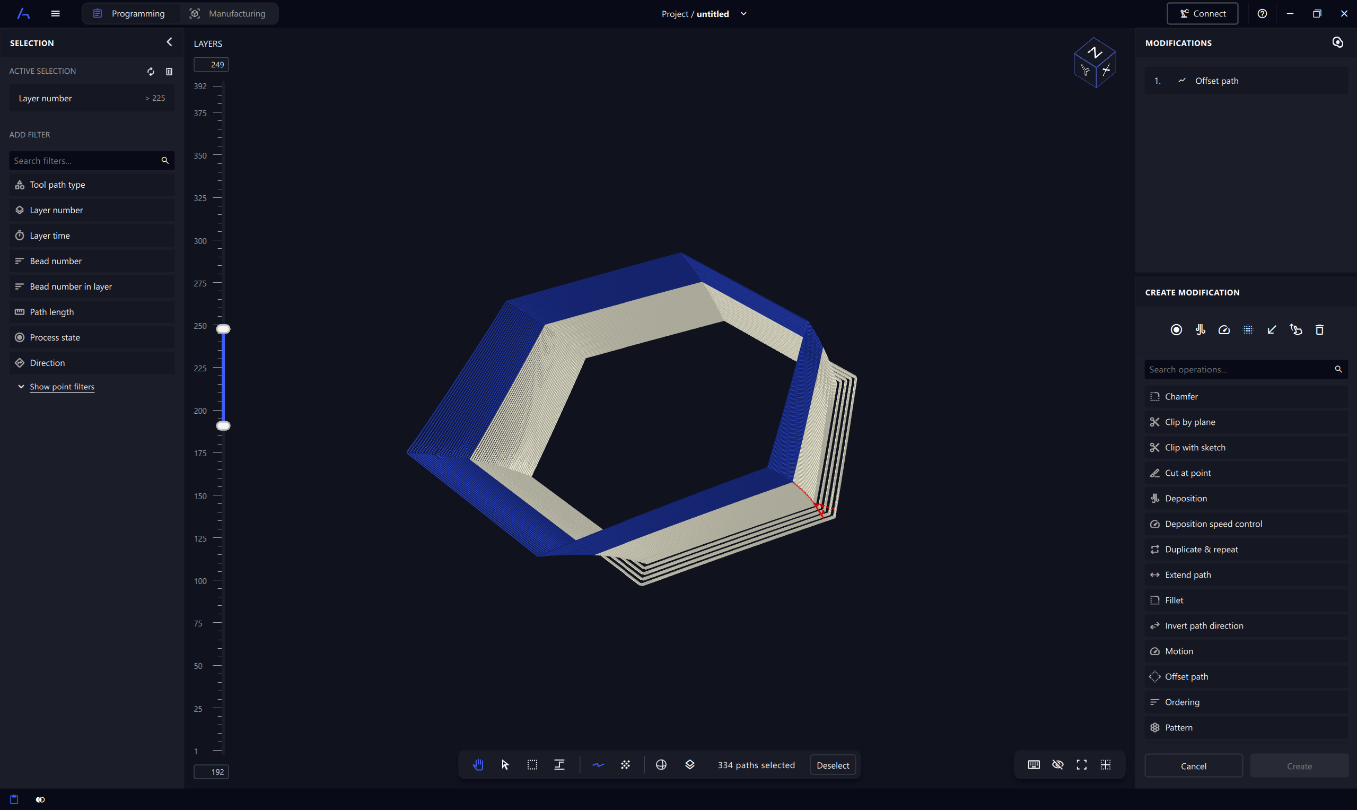
Task: Open the hamburger main menu
Action: click(55, 14)
